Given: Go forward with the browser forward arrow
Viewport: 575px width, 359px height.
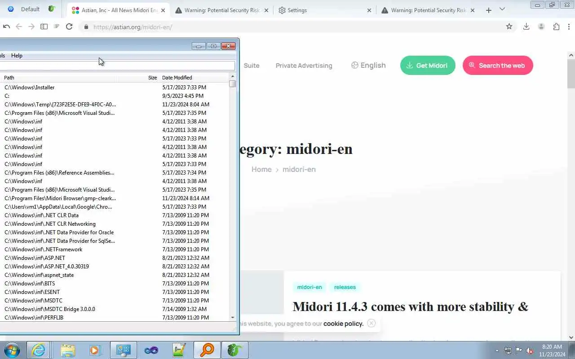Looking at the screenshot, I should [31, 27].
